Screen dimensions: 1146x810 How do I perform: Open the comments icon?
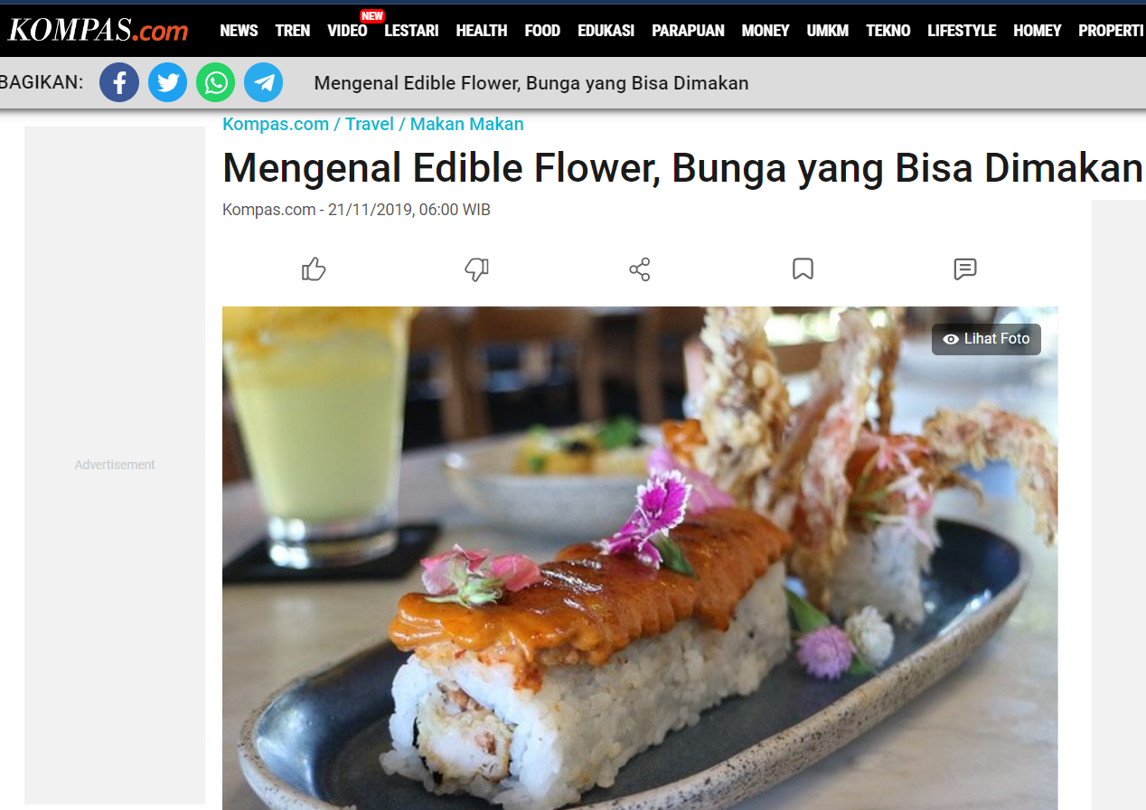coord(965,268)
